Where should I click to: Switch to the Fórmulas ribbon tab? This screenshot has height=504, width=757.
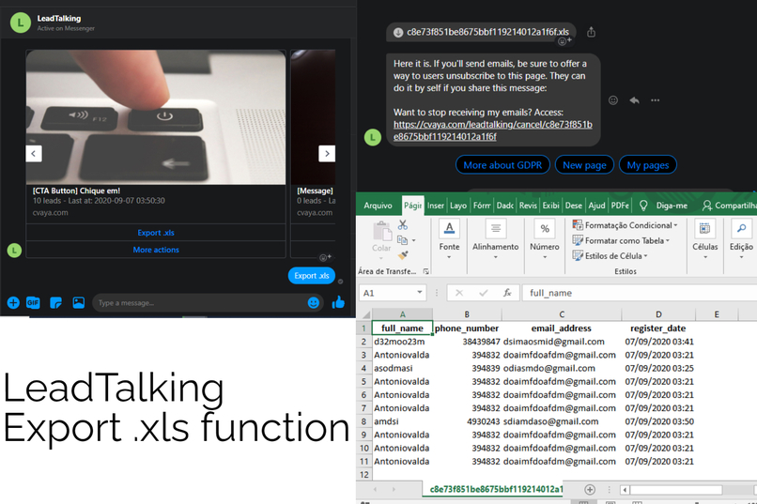point(481,206)
